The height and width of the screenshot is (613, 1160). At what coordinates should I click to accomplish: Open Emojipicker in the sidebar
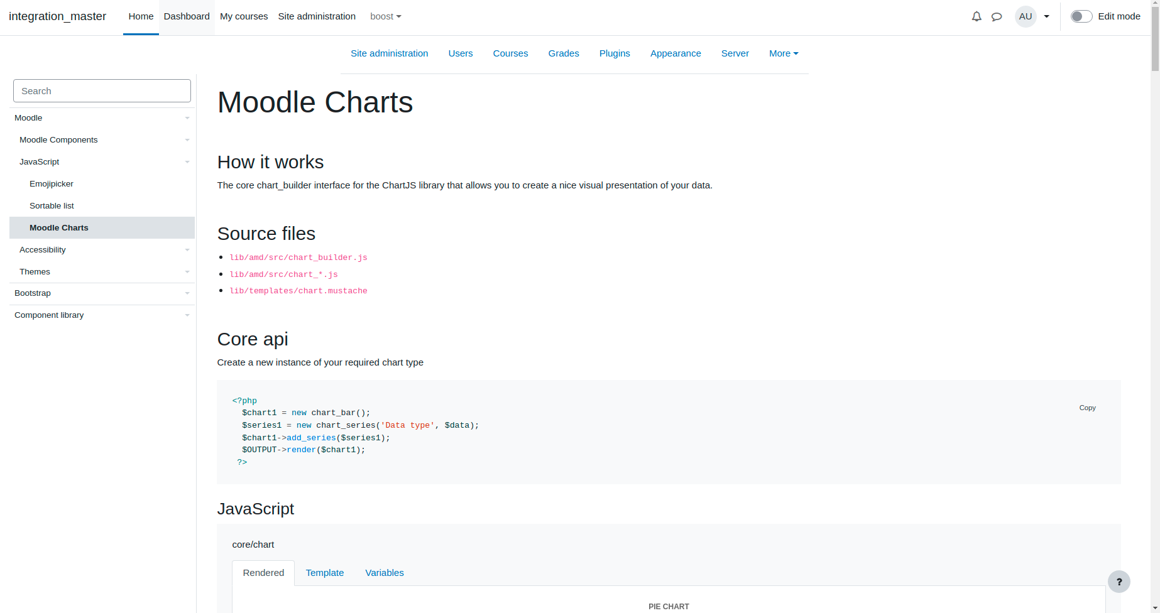52,184
